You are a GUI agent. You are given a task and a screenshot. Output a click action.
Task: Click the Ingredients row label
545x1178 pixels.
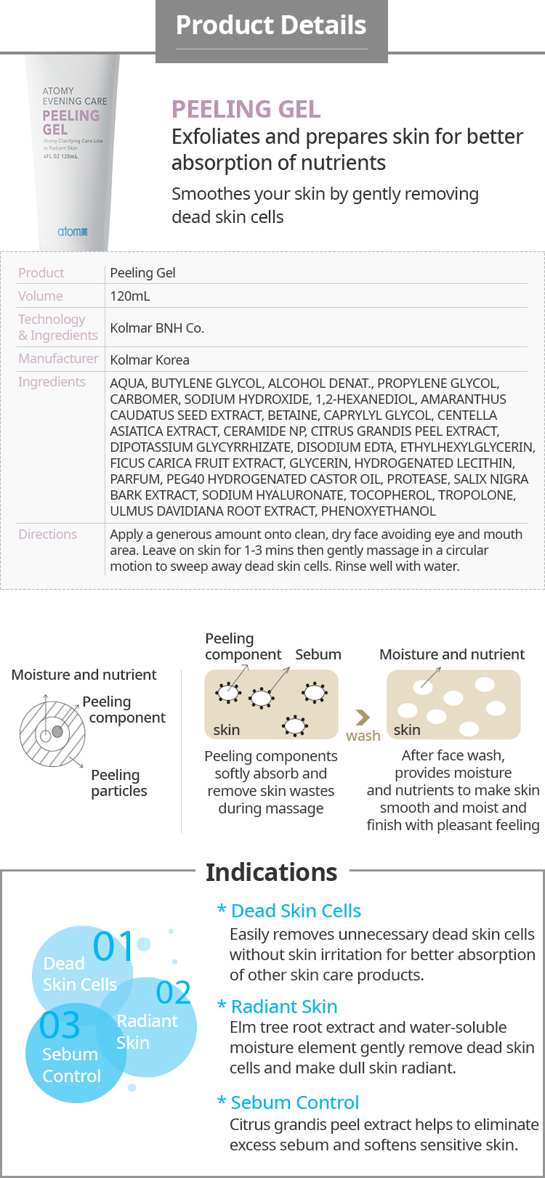pyautogui.click(x=52, y=382)
